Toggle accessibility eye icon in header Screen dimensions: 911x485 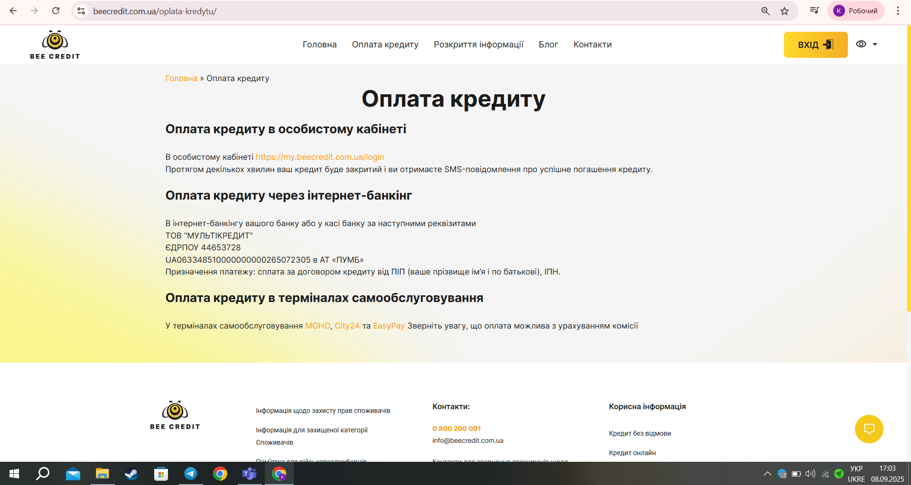[x=861, y=44]
